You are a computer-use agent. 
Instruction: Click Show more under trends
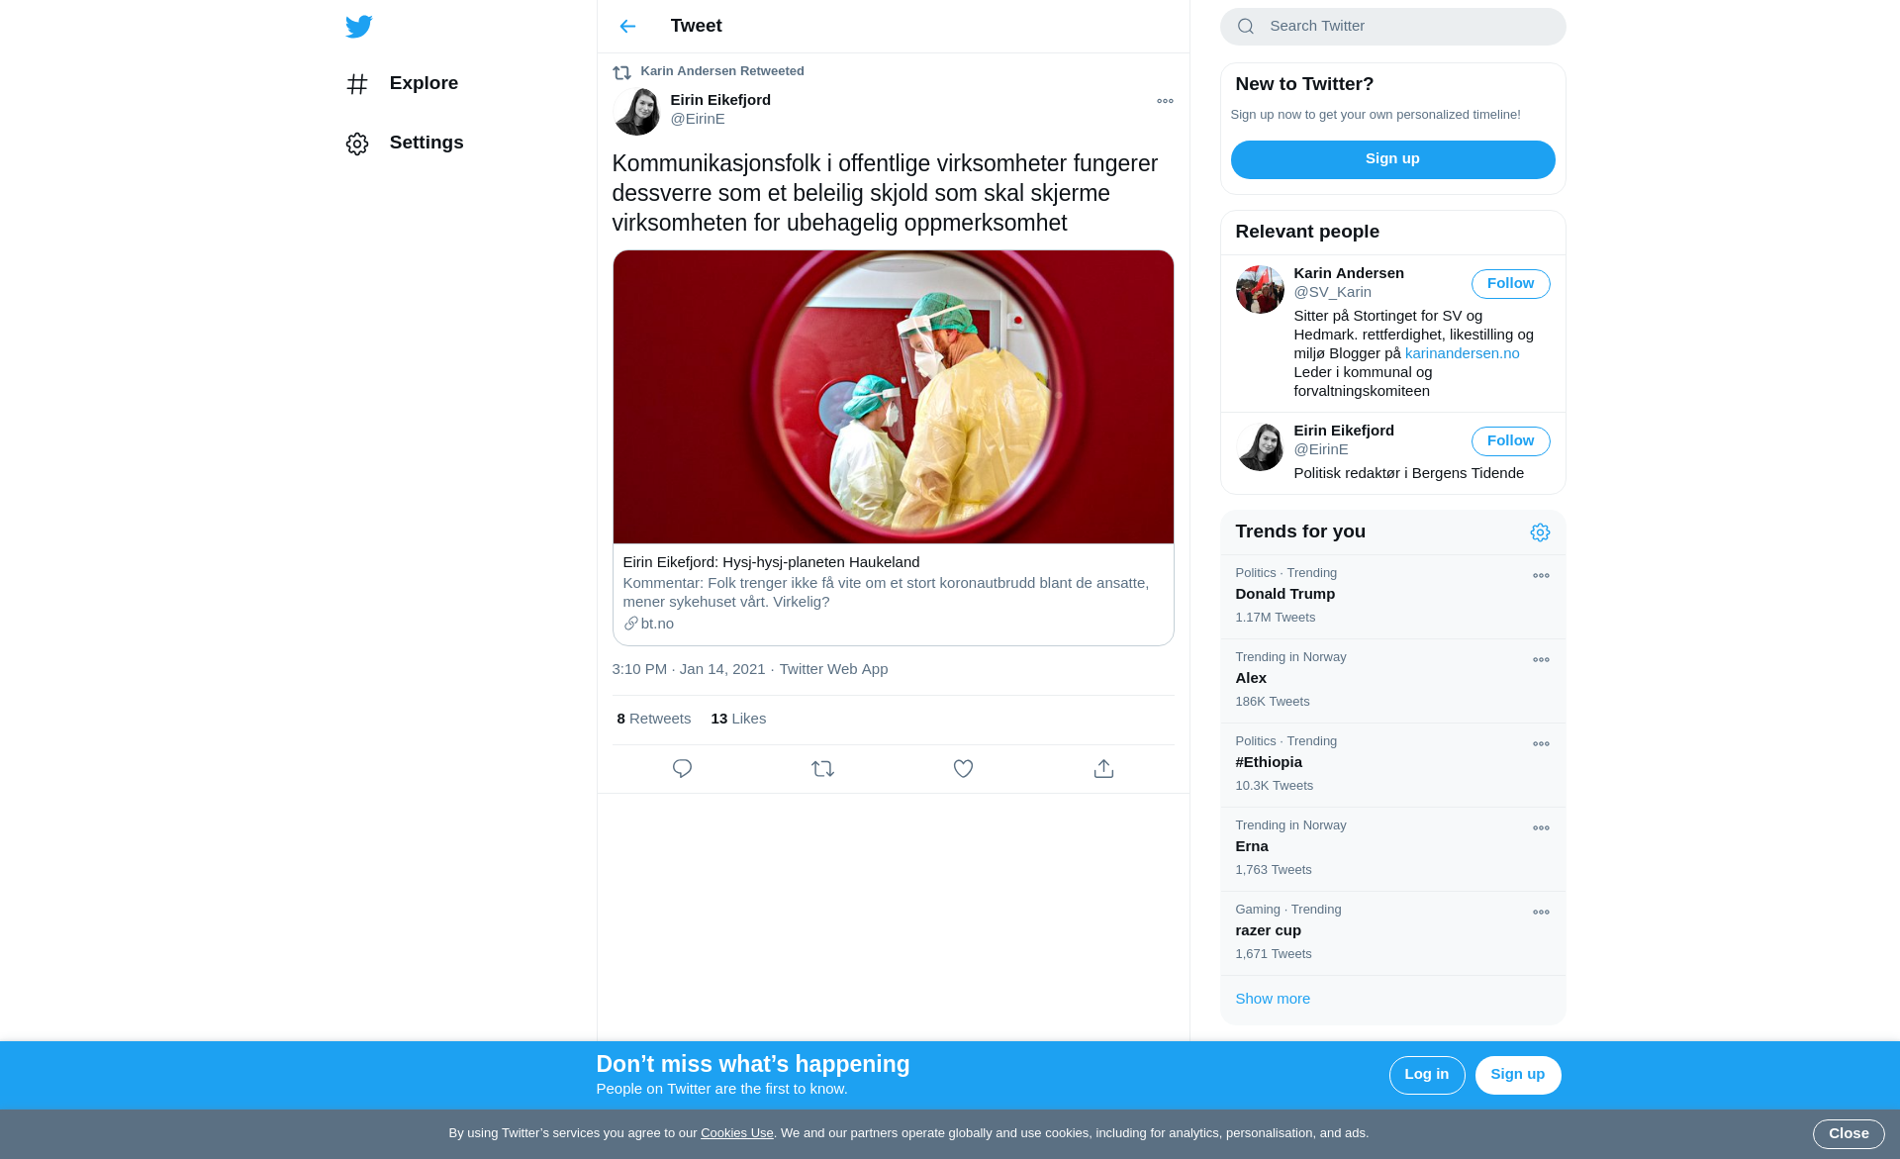click(x=1273, y=999)
